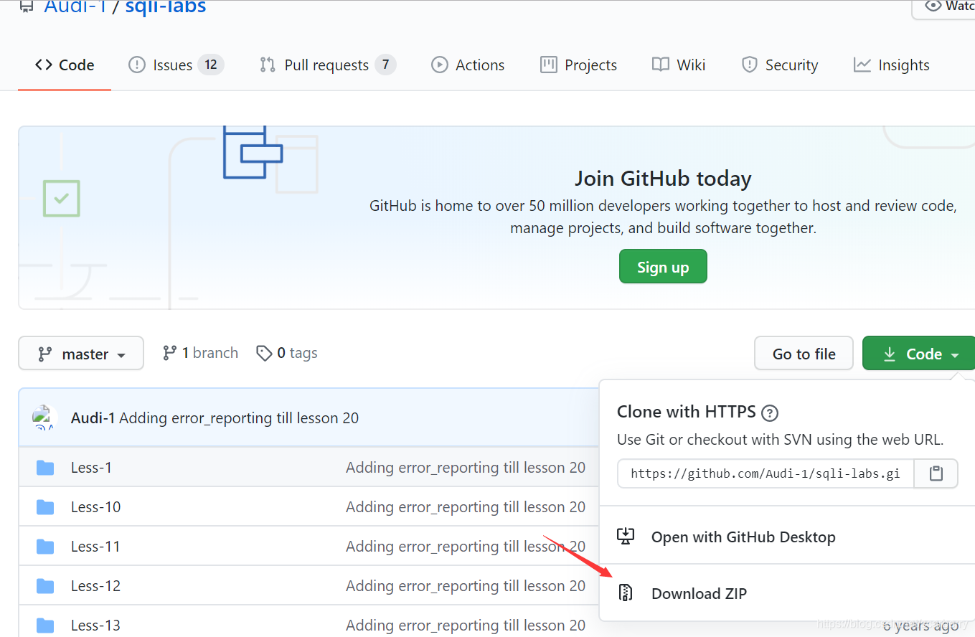Click the Code tab brackets icon

(x=44, y=65)
